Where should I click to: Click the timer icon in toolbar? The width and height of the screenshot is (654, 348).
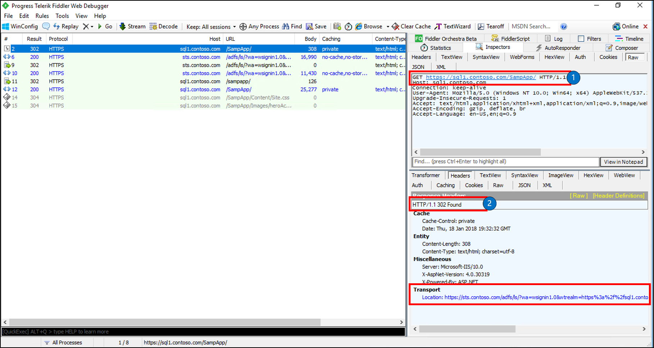[348, 26]
